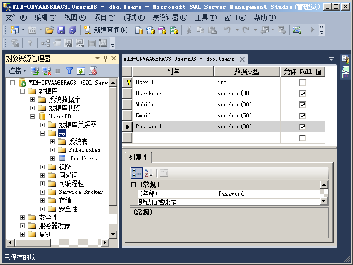
Task: Click the Database Engine Query icon
Action: [x=139, y=30]
